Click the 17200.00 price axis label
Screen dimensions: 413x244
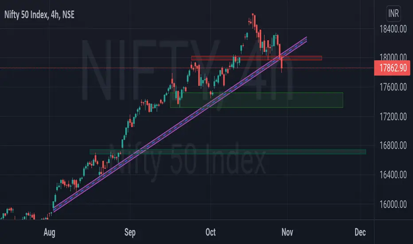point(393,117)
